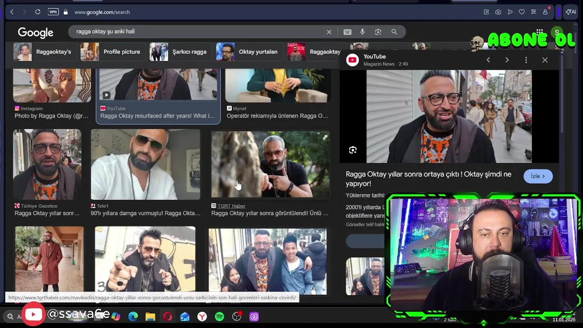Open Microsoft Edge from the taskbar
This screenshot has height=328, width=583.
(x=133, y=317)
